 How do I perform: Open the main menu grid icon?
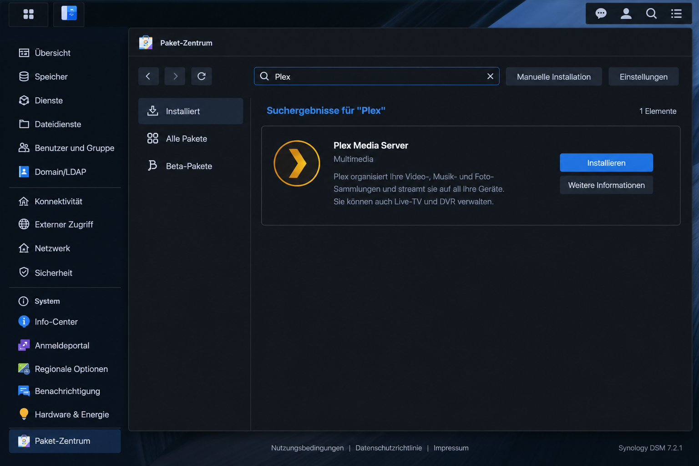pos(28,14)
